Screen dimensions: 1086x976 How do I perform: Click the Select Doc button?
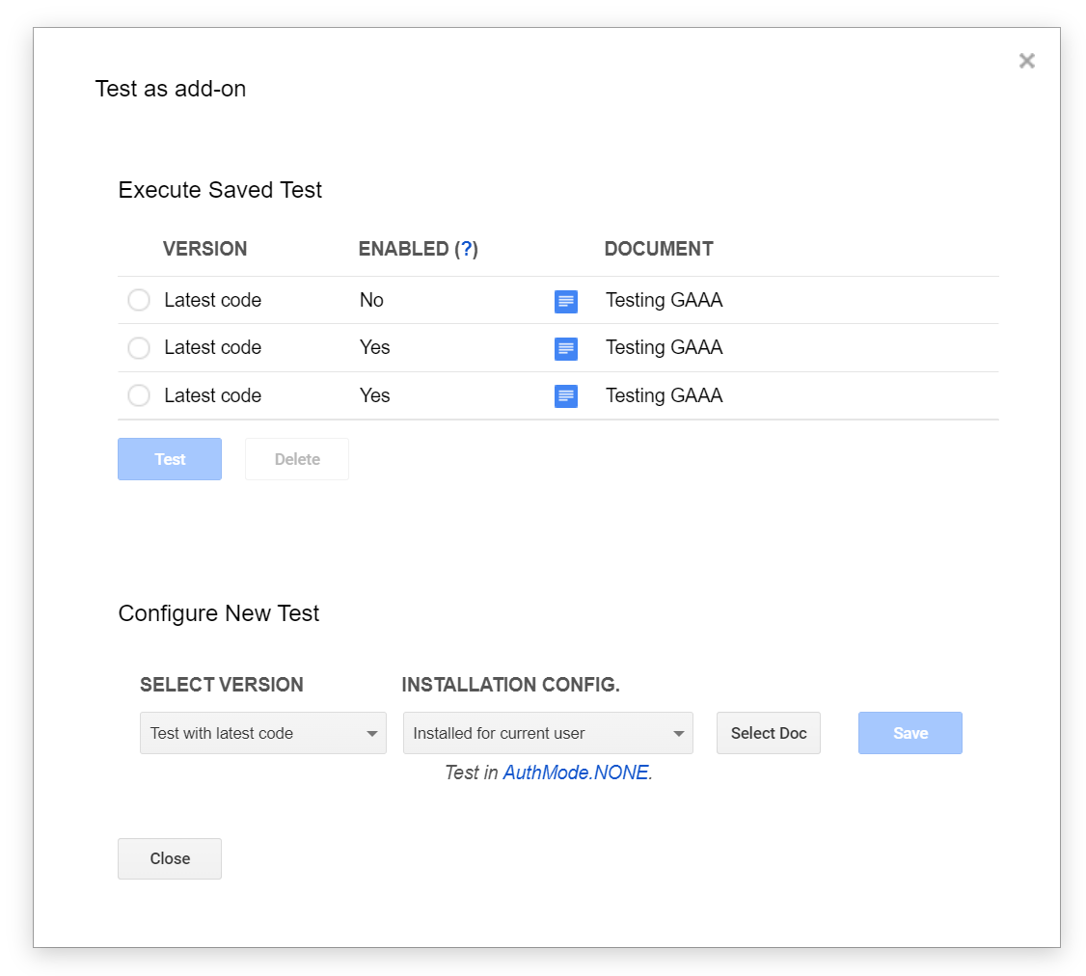[769, 733]
